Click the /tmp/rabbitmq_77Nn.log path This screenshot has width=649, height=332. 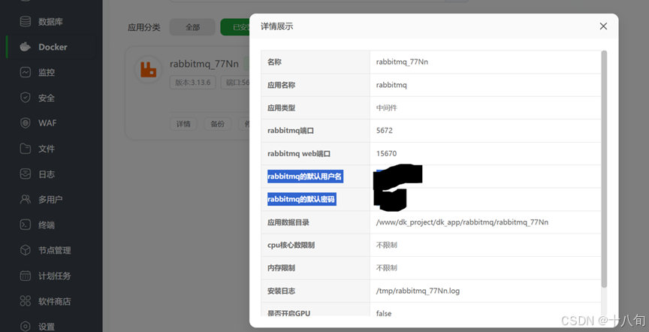[418, 291]
